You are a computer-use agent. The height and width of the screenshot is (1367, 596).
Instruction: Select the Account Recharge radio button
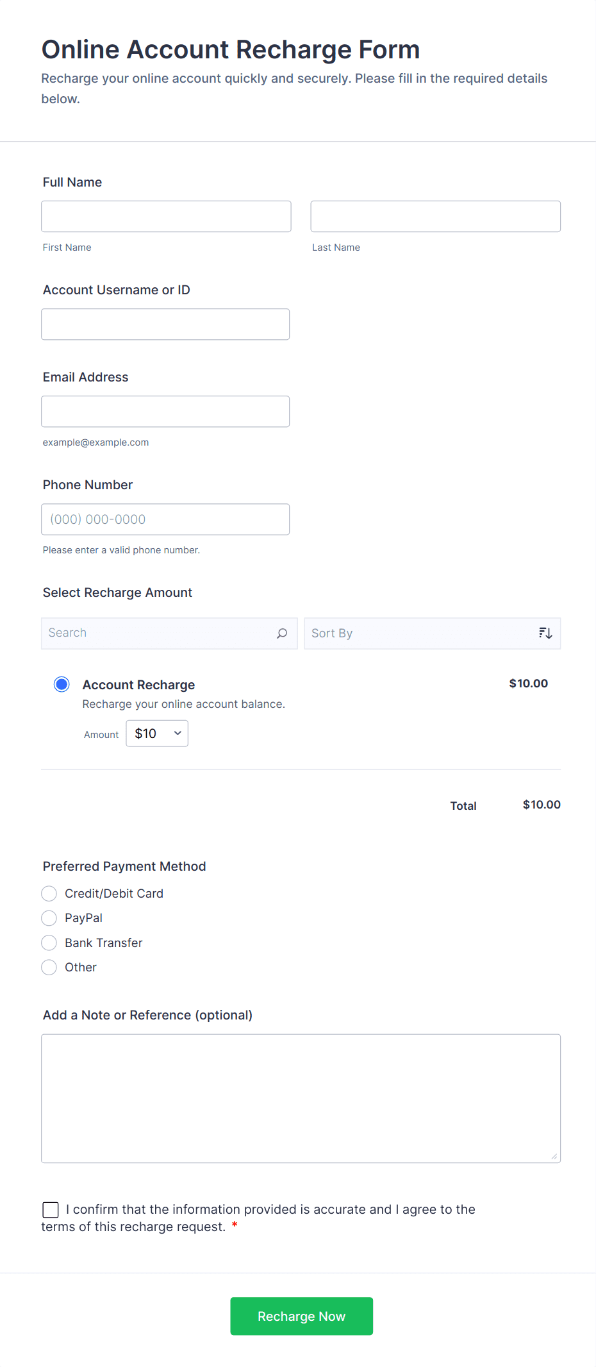pos(62,684)
